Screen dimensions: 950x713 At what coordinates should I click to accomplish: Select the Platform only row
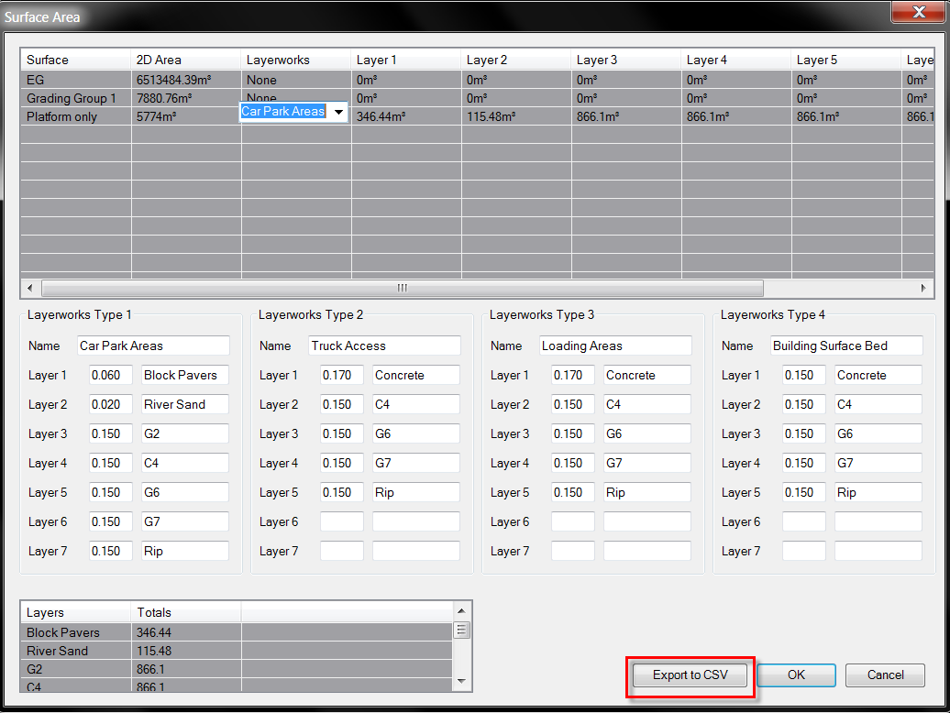point(477,116)
